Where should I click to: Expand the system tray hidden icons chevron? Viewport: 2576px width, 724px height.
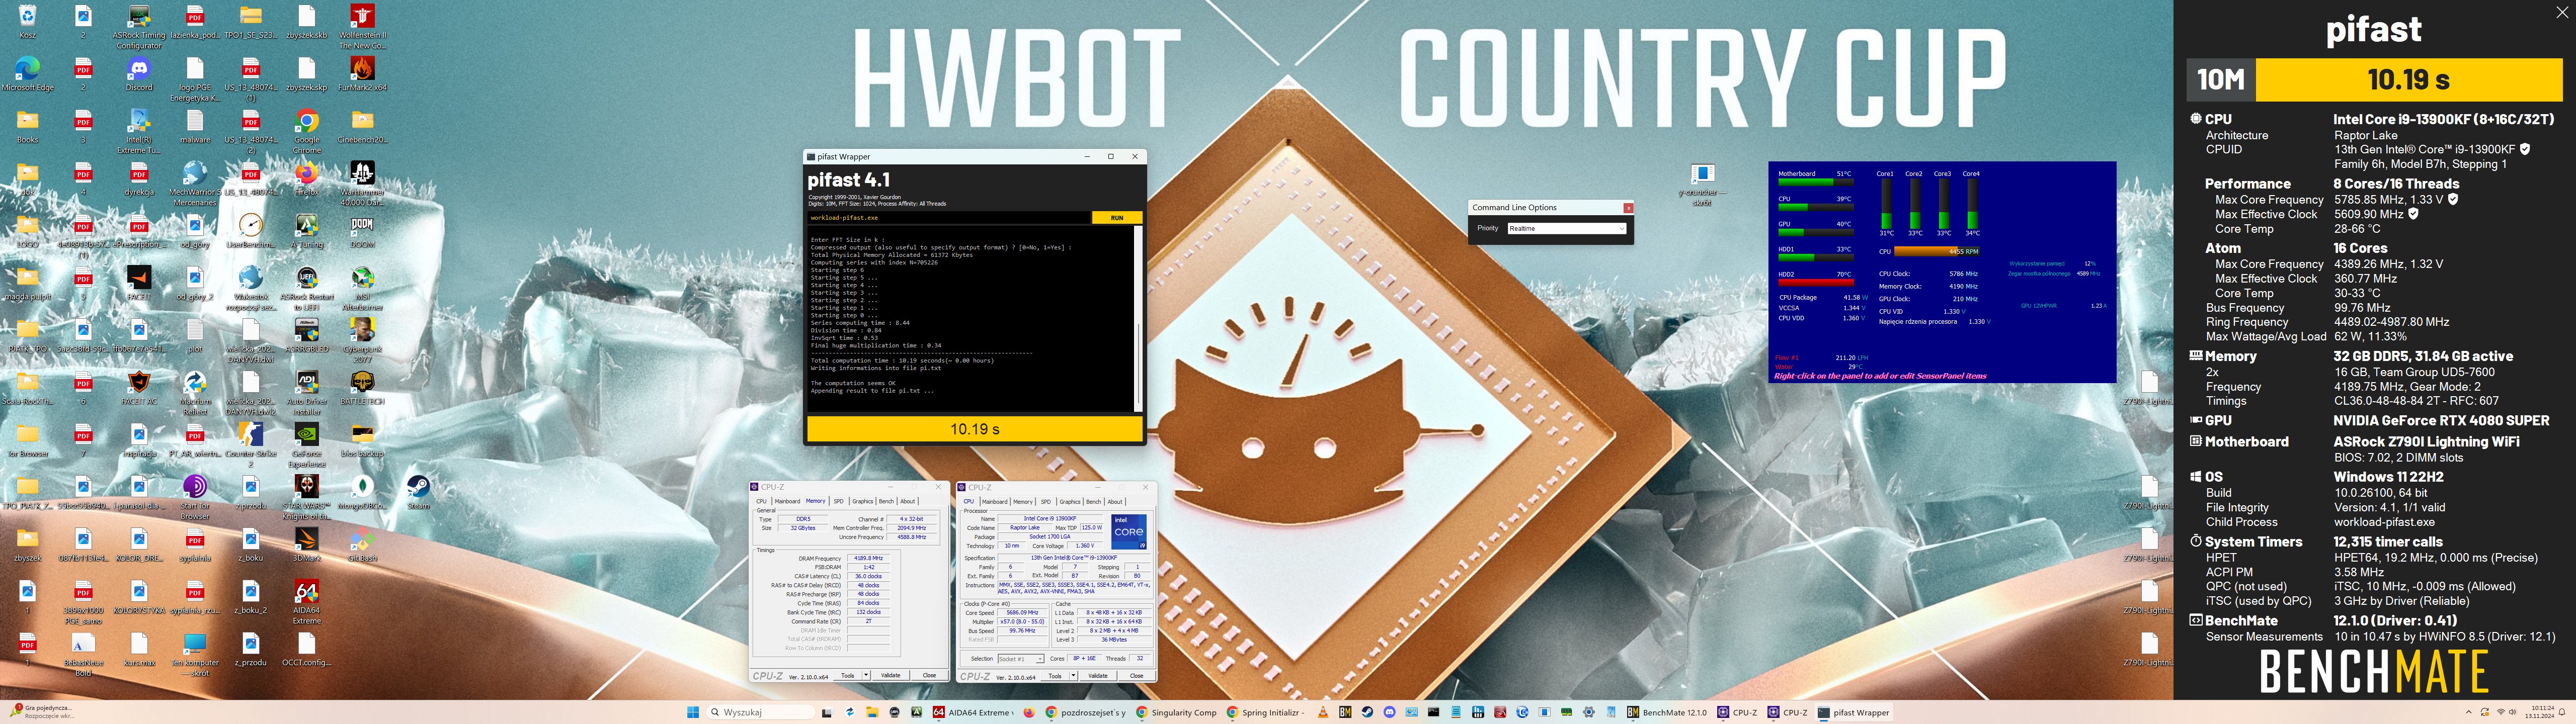tap(2468, 712)
